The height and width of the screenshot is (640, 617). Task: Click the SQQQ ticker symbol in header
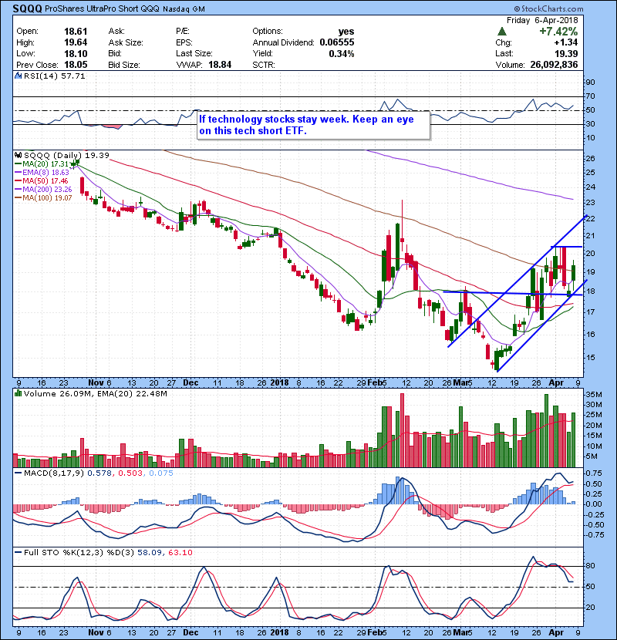[22, 9]
